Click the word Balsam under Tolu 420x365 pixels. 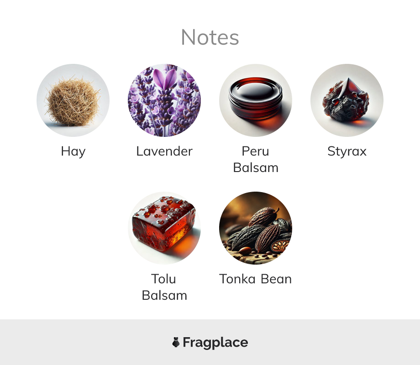point(164,295)
